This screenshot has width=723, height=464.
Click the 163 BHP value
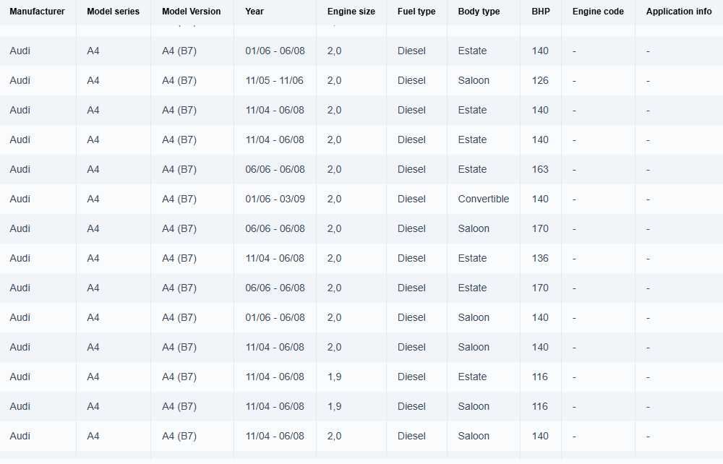click(x=540, y=169)
